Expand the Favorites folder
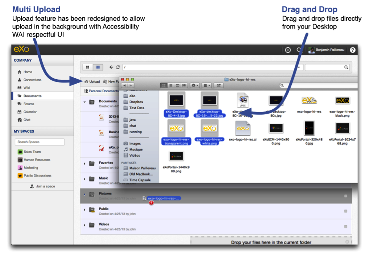The width and height of the screenshot is (374, 253). 84,164
